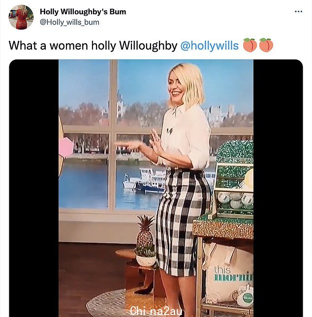
Task: Click the "this morning" logo on the tote bag
Action: [233, 274]
